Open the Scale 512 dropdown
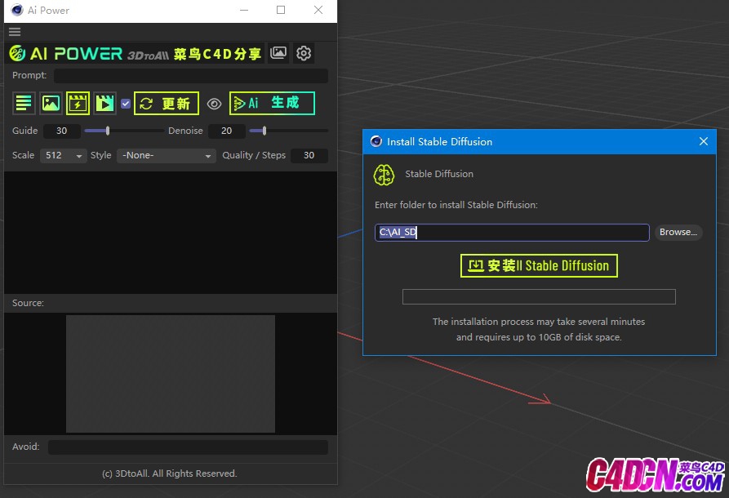The height and width of the screenshot is (498, 729). coord(63,155)
